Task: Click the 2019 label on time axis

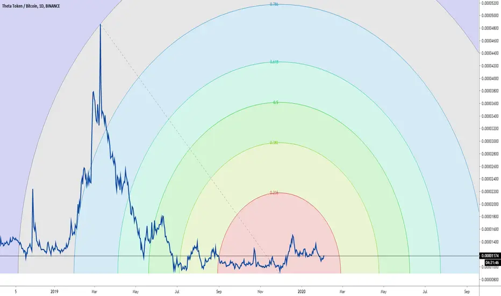Action: pos(55,292)
